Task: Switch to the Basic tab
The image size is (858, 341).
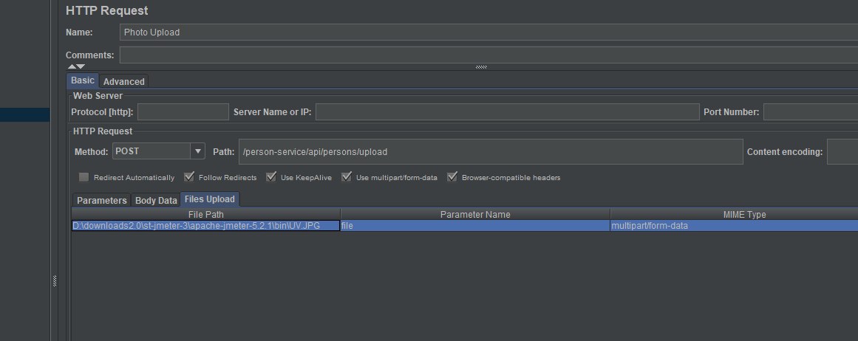Action: pyautogui.click(x=83, y=80)
